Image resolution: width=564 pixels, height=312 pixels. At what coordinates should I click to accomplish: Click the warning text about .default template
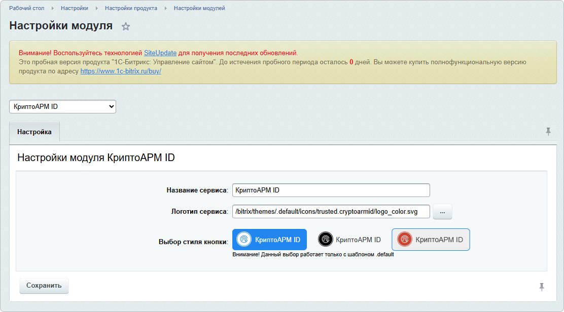[x=313, y=255]
